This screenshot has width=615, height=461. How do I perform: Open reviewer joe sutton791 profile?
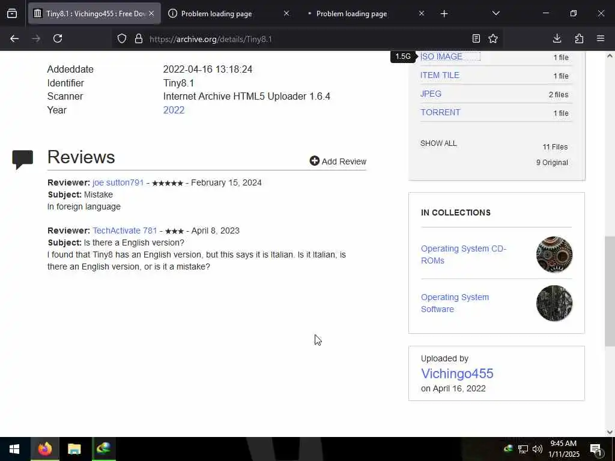tap(118, 182)
